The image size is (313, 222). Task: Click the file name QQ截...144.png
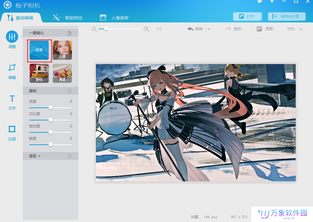pyautogui.click(x=204, y=217)
